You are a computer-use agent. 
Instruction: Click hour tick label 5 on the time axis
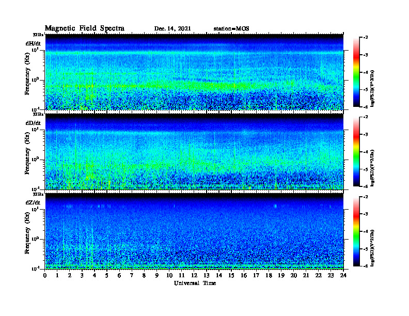(107, 276)
